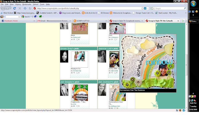Screen dimensions: 199x124
Task: Click the green monitor toolbar icon
Action: (x=40, y=17)
